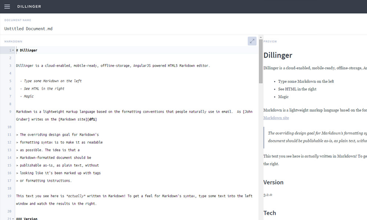Viewport: 367px width, 220px height.
Task: Click '*actually*' text on line 19
Action: tap(76, 196)
